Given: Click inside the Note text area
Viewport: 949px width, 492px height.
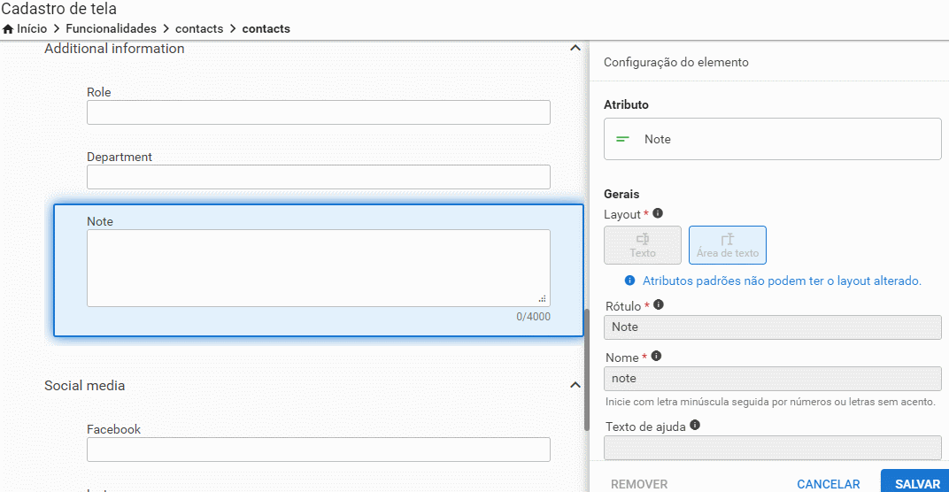Looking at the screenshot, I should tap(319, 268).
